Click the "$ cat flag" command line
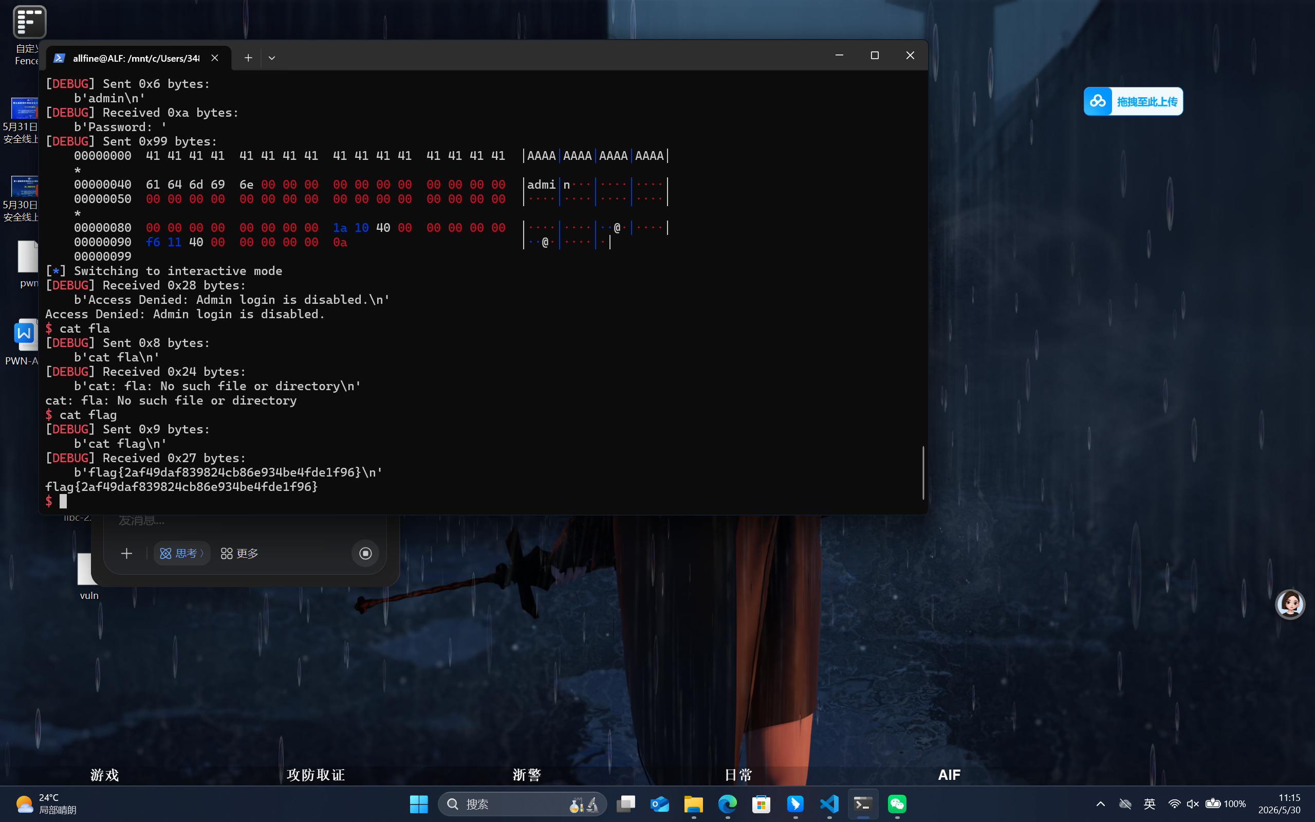 click(81, 415)
